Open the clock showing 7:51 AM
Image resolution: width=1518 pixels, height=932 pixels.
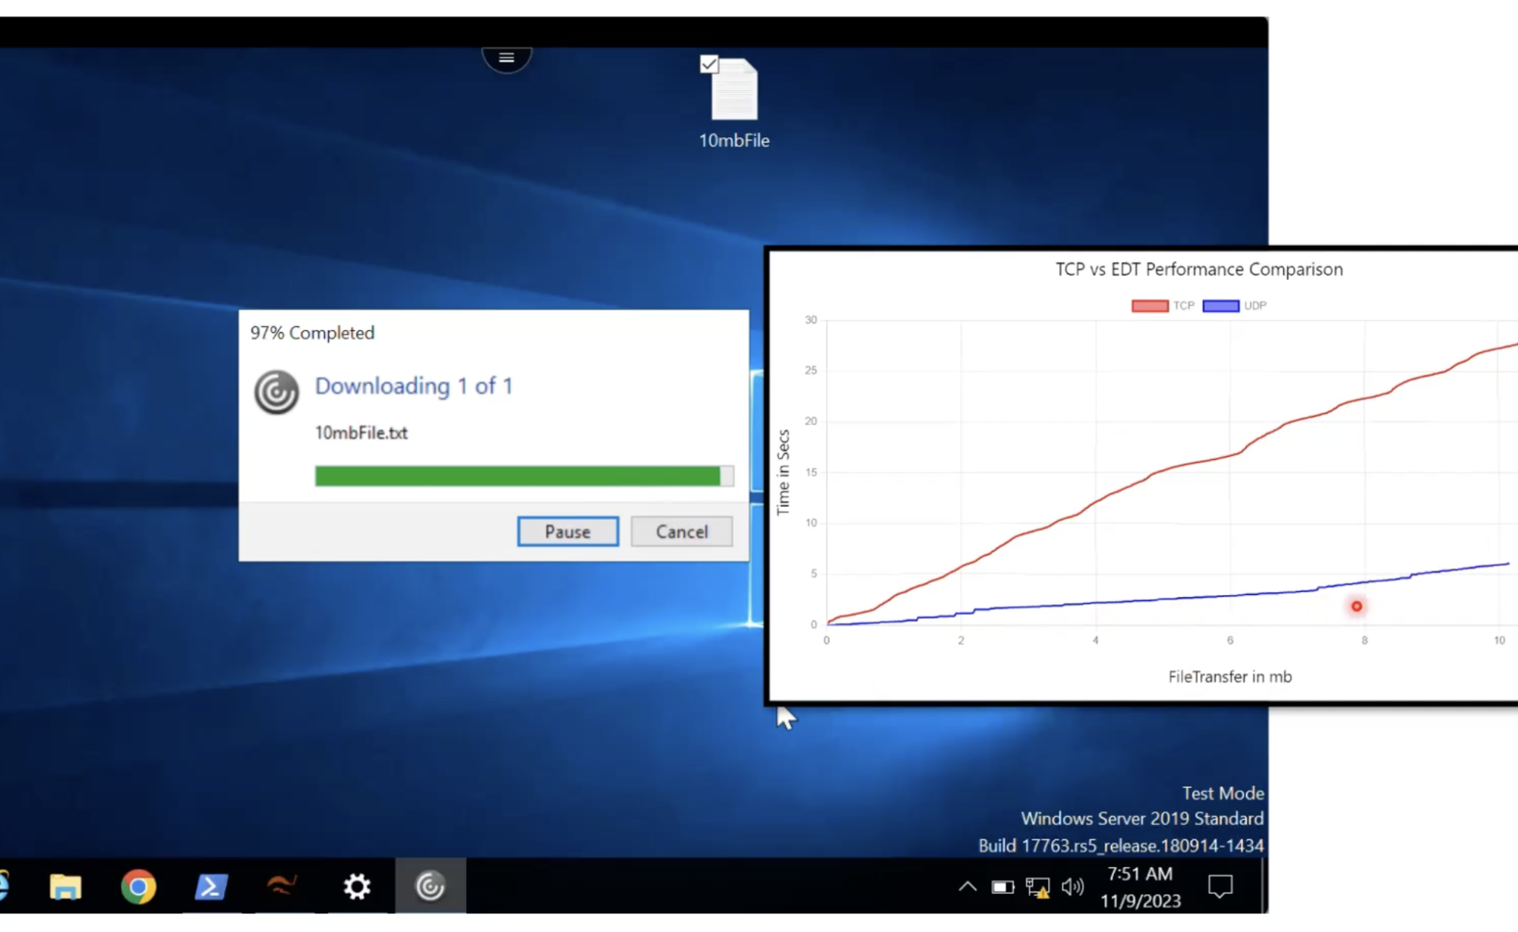[x=1140, y=886]
